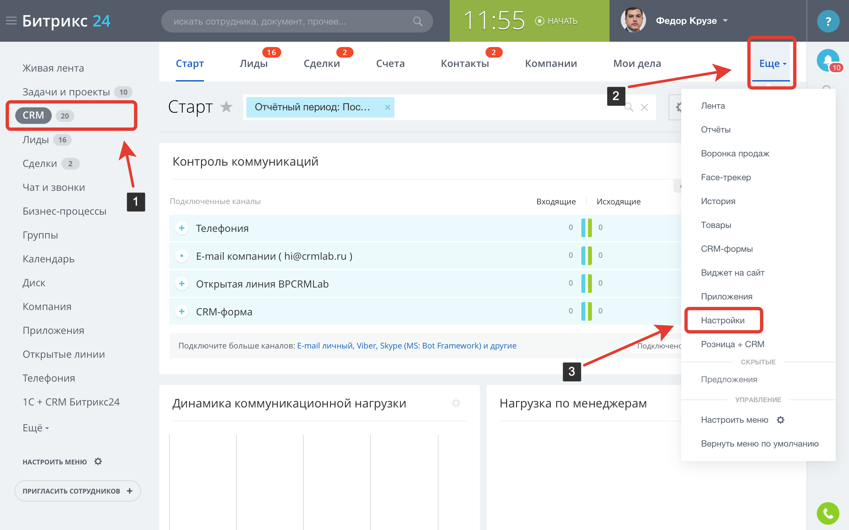Start the workday with НАЧАТЬ button

(x=556, y=21)
